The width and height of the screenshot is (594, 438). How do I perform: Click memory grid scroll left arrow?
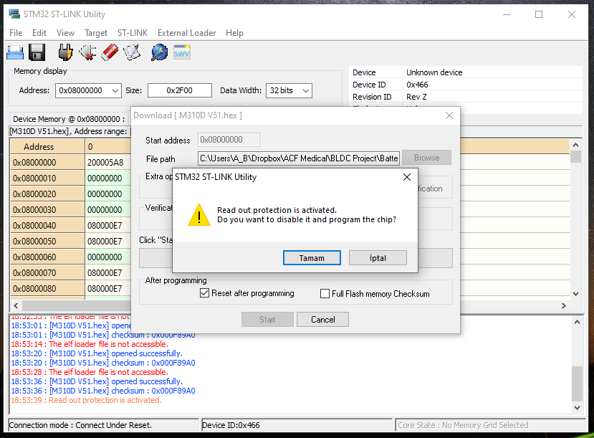16,305
